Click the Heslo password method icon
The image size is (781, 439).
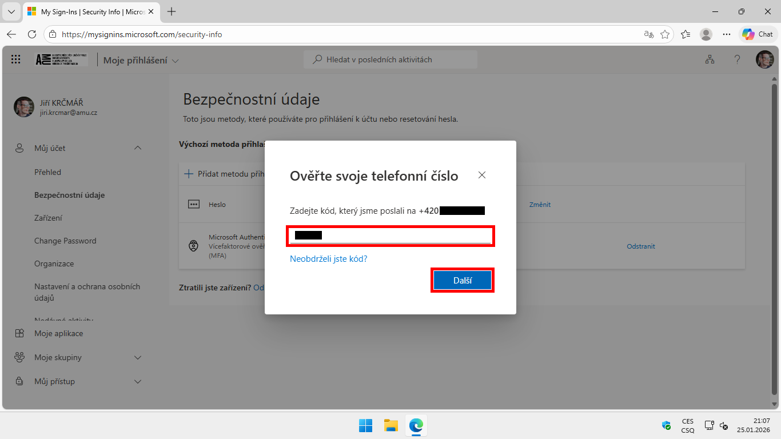(193, 204)
